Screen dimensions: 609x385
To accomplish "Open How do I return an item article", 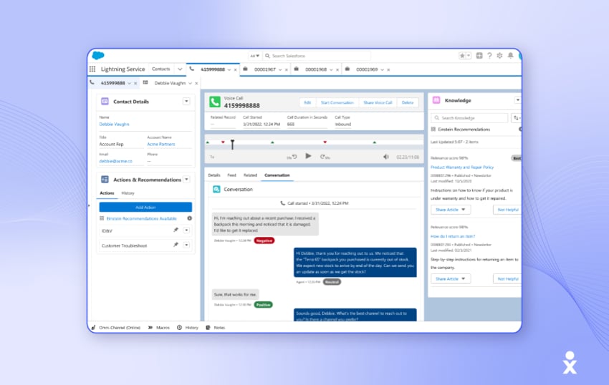I will 453,236.
